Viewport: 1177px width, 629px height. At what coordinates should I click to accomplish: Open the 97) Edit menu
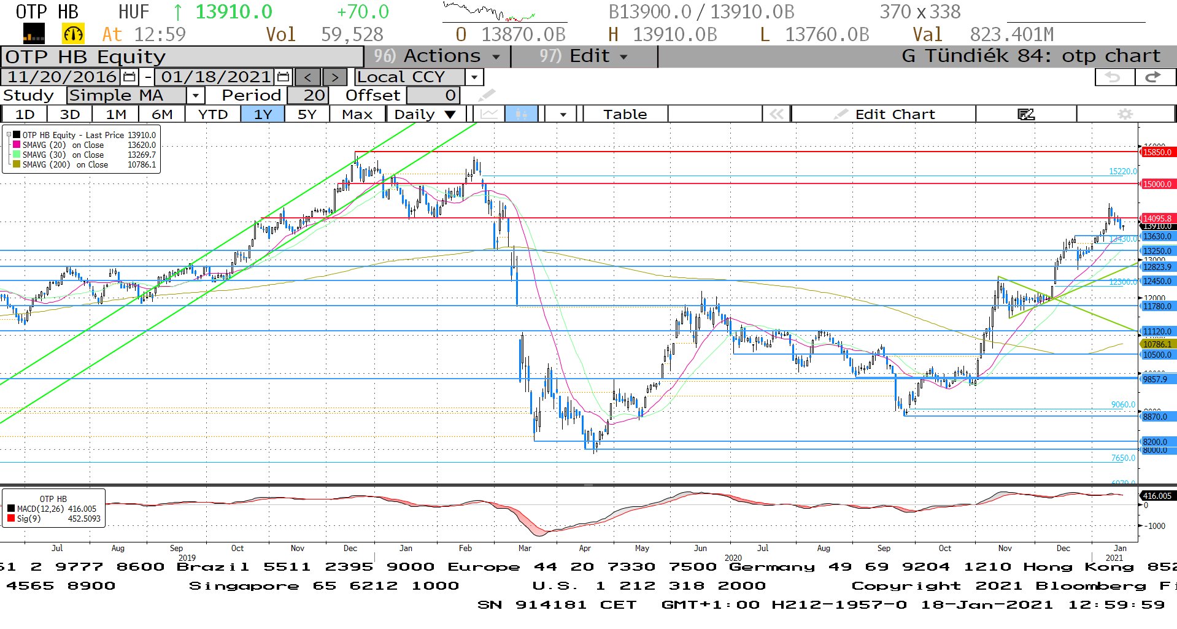[x=584, y=56]
